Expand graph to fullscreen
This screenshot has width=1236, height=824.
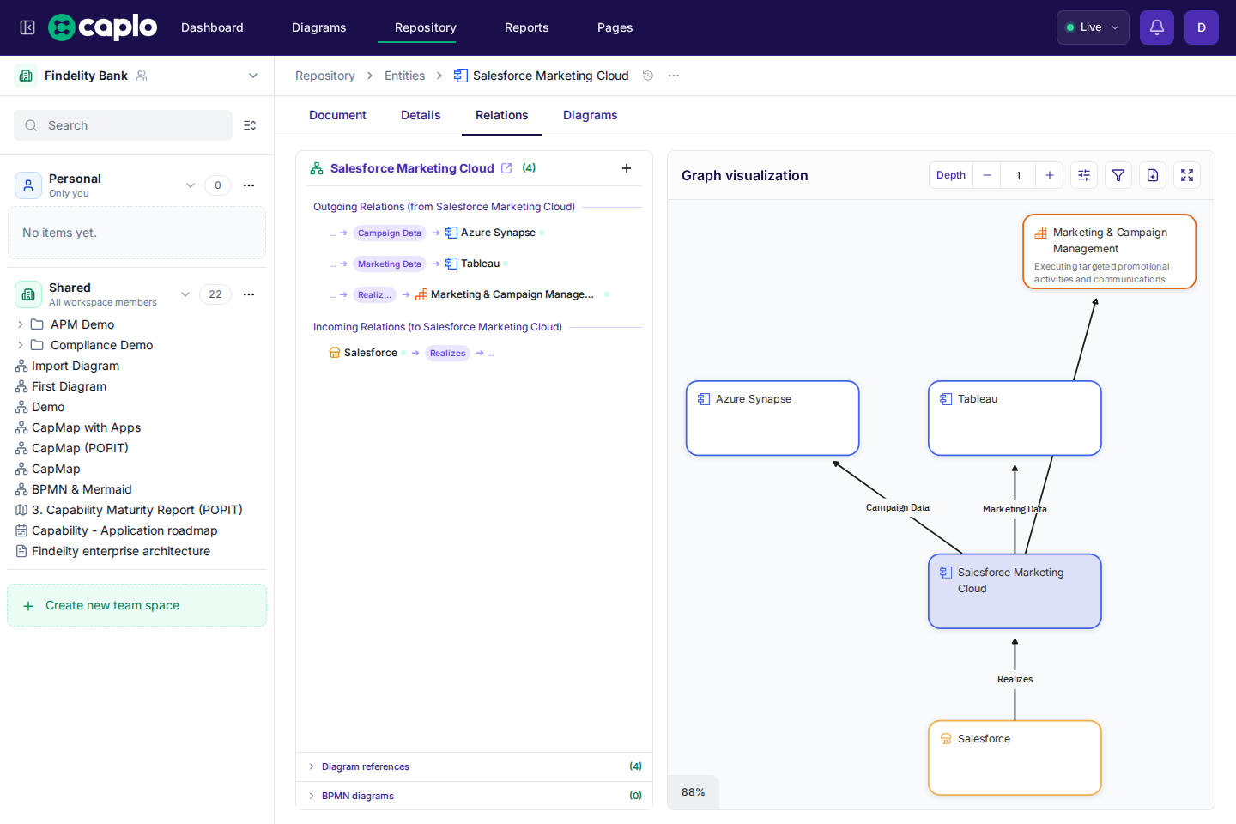pos(1187,175)
